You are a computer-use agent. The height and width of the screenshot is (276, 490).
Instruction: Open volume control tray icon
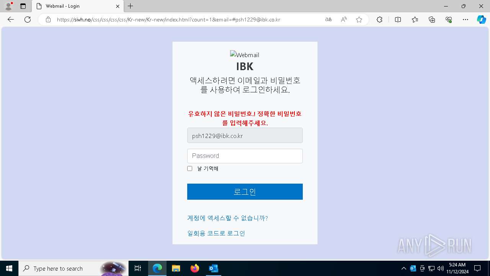pos(441,268)
